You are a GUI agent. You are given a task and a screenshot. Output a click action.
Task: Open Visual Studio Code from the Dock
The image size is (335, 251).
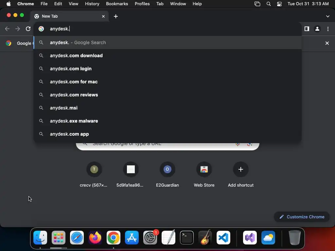[x=223, y=238]
